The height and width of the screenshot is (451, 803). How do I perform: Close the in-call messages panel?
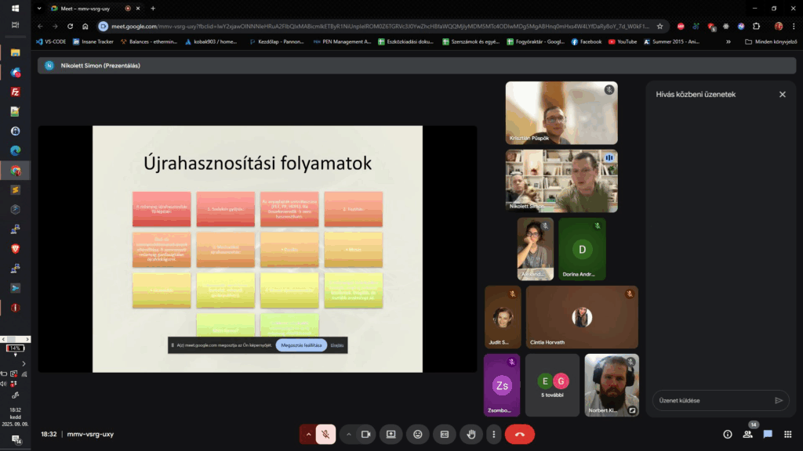click(x=782, y=94)
